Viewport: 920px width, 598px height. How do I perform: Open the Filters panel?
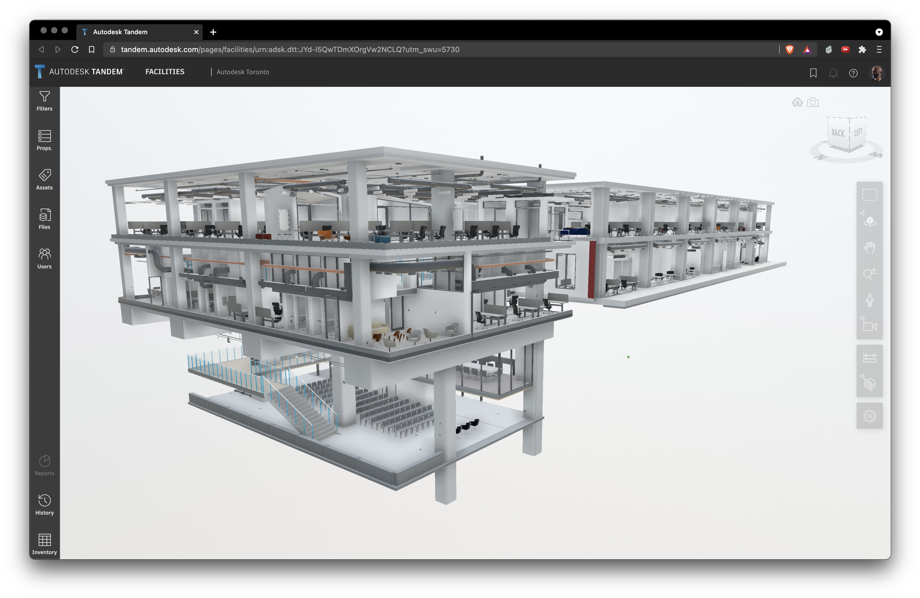click(x=44, y=101)
